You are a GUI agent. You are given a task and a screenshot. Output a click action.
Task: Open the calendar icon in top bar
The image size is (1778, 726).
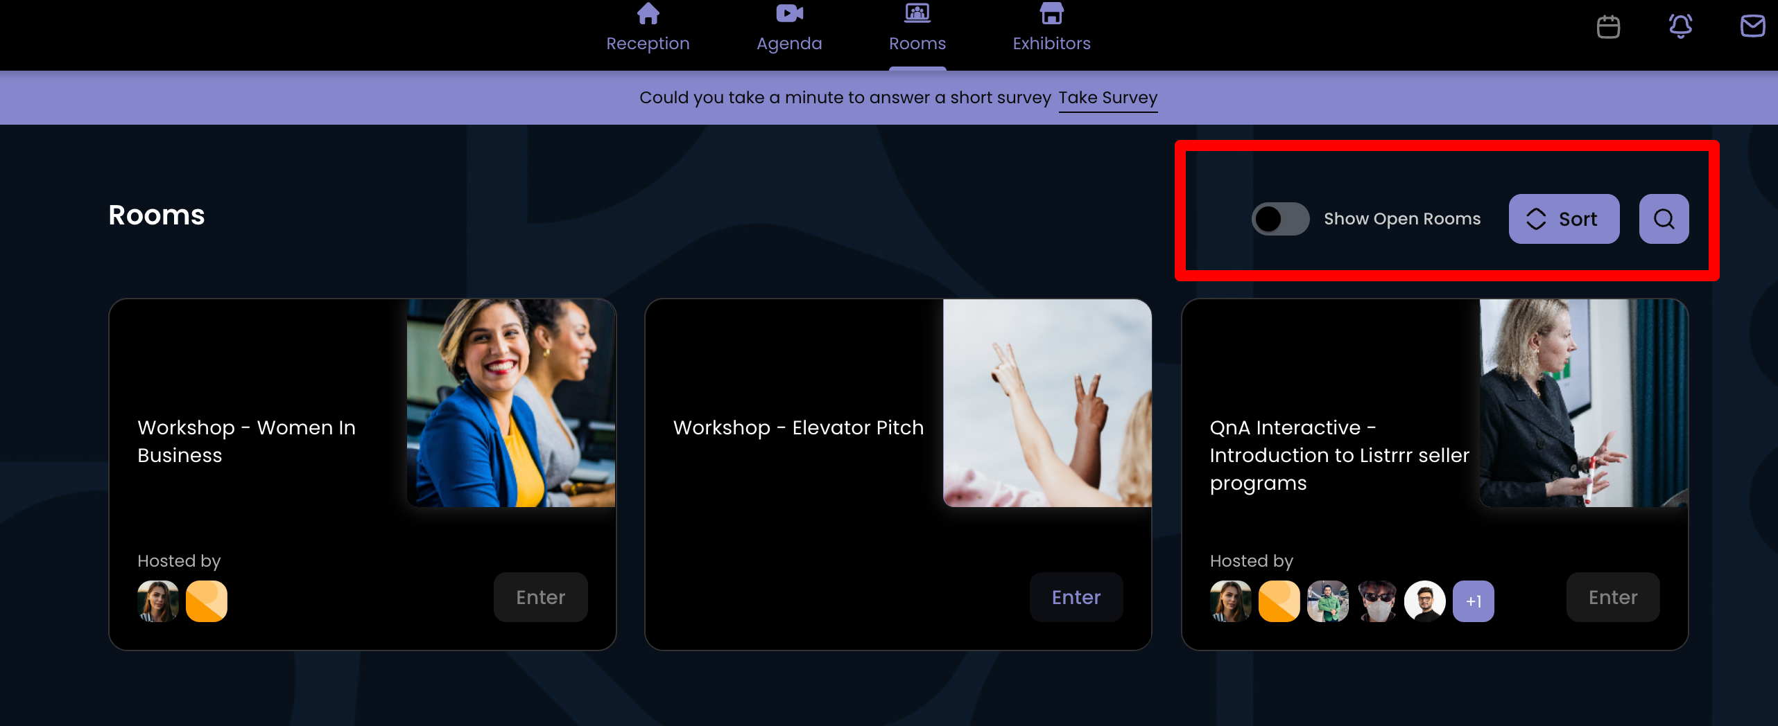1608,27
